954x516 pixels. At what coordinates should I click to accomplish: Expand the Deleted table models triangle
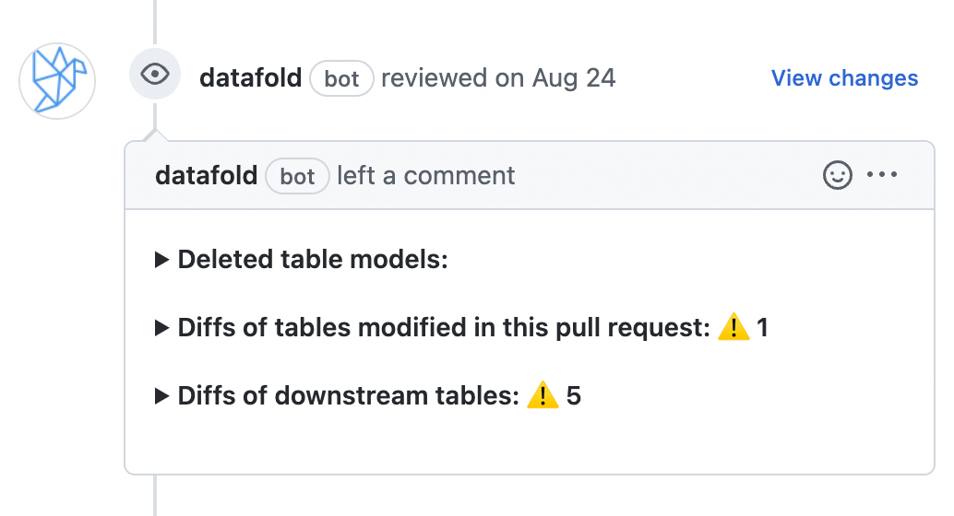point(161,261)
